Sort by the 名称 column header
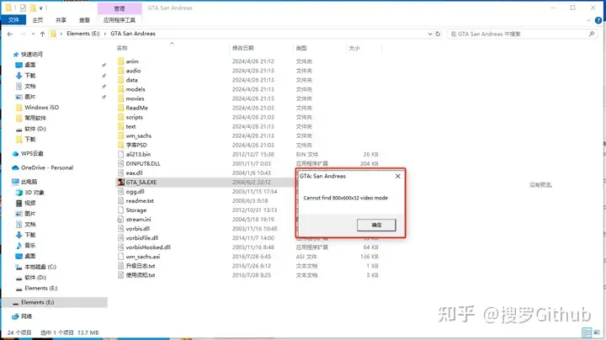The image size is (606, 340). coord(122,48)
